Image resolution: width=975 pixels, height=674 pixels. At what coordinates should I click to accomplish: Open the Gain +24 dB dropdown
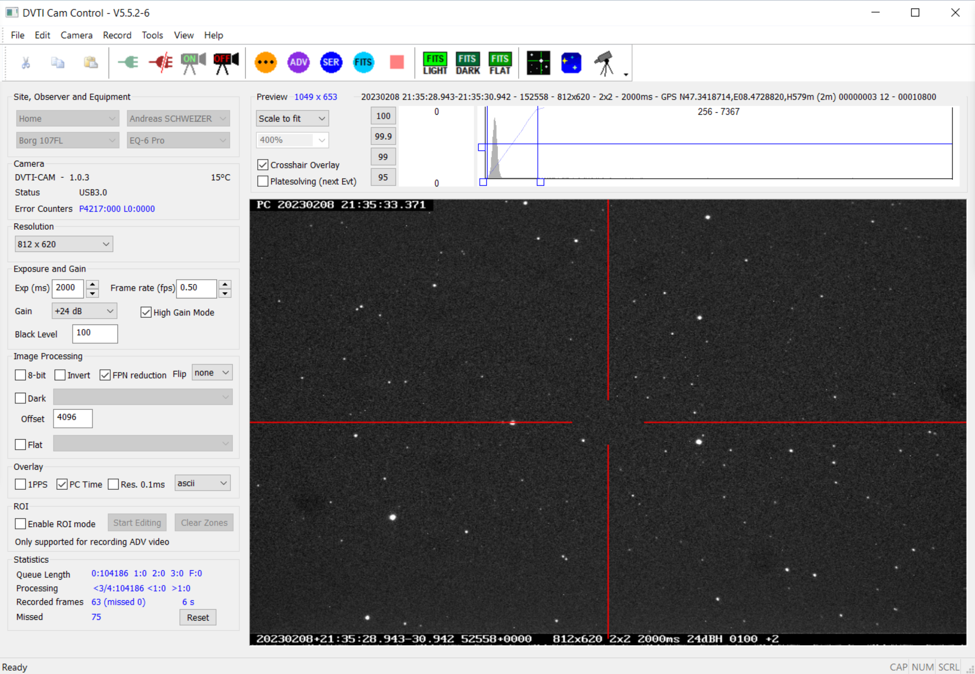[84, 311]
